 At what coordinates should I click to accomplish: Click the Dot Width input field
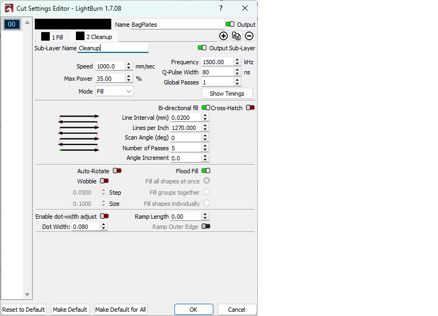pyautogui.click(x=86, y=227)
